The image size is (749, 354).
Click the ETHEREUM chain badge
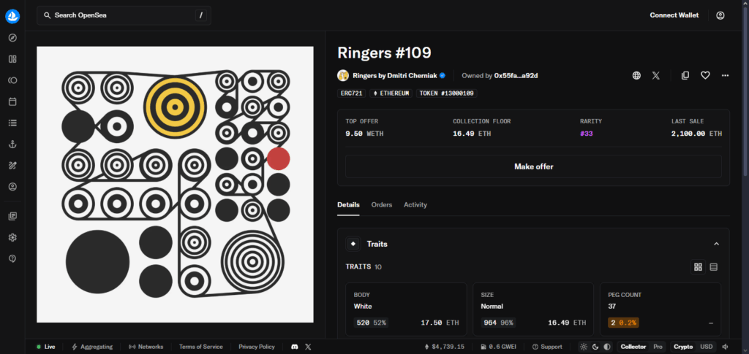pos(391,93)
